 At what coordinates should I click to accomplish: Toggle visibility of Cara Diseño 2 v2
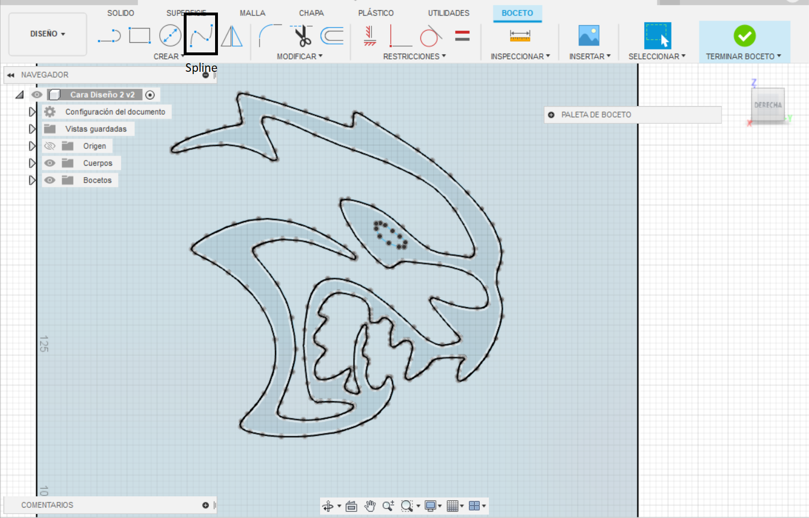coord(37,95)
